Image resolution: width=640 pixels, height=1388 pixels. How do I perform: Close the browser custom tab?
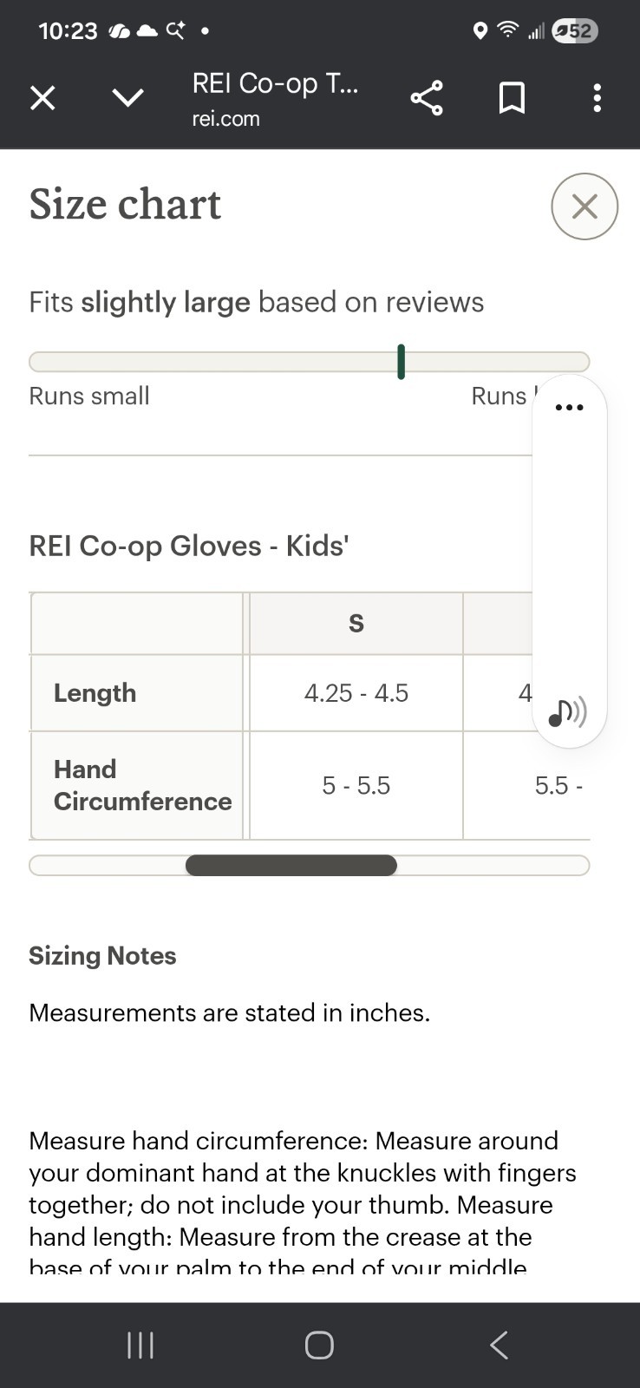tap(42, 98)
